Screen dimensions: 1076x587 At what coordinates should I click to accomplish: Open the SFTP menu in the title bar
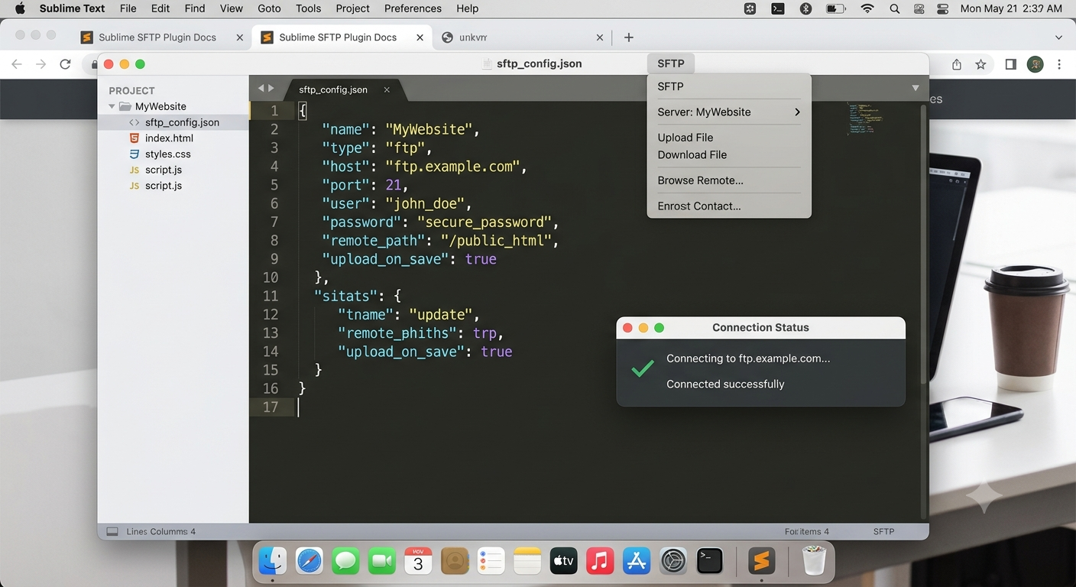coord(671,63)
